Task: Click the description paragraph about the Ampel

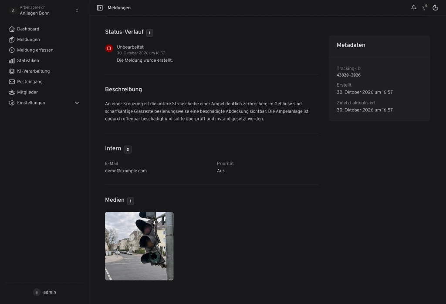Action: tap(207, 111)
